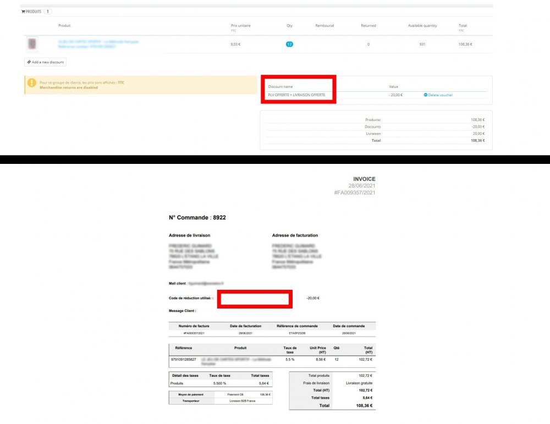This screenshot has width=550, height=424.
Task: Click Numéro de facture table header
Action: point(194,326)
